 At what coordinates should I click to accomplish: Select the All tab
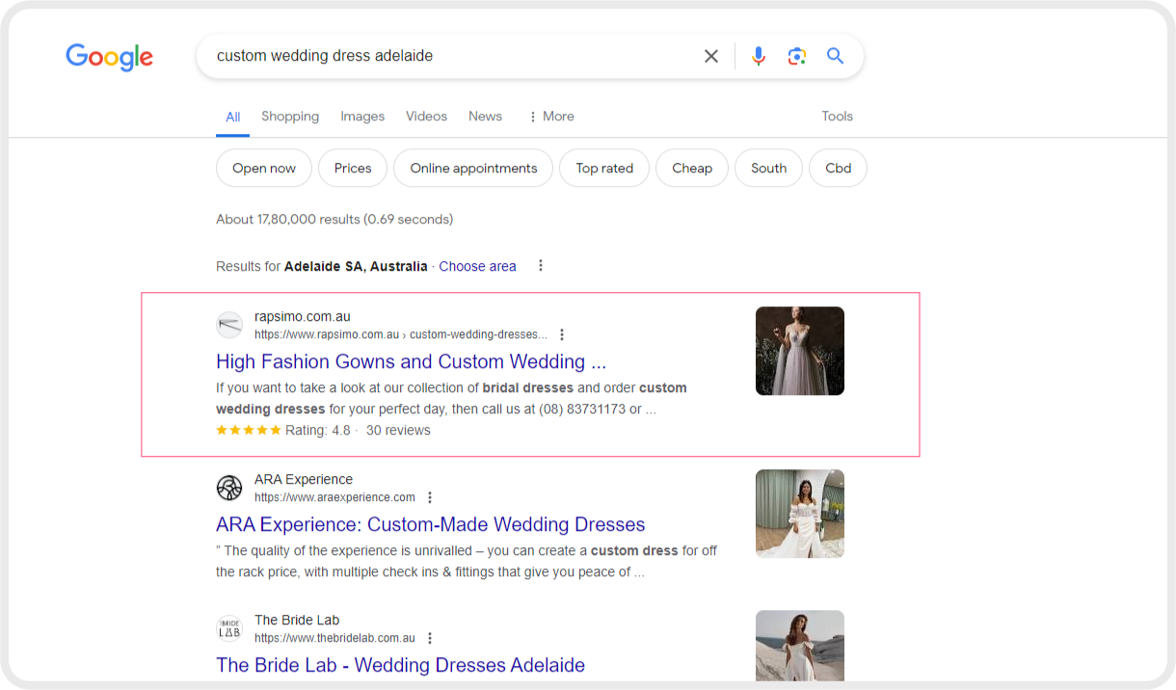[x=233, y=117]
